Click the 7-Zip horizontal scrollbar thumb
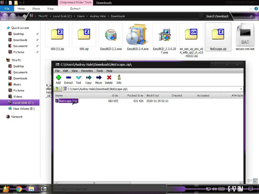Image resolution: width=259 pixels, height=194 pixels. 94,183
